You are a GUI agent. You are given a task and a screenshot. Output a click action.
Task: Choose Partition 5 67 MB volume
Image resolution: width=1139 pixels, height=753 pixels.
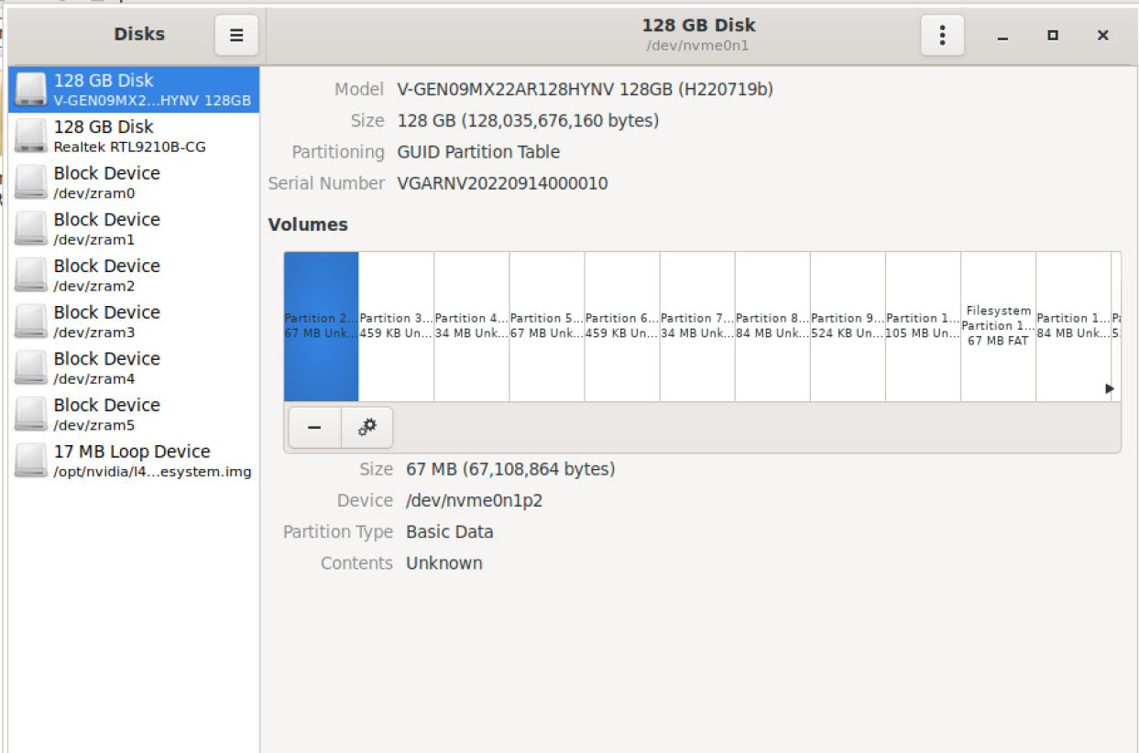547,326
